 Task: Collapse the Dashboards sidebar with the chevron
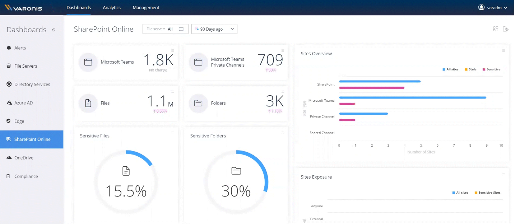pos(54,30)
